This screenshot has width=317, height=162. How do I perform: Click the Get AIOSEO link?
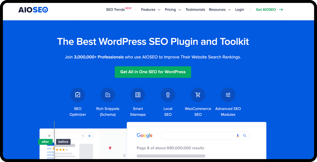[x=266, y=10]
